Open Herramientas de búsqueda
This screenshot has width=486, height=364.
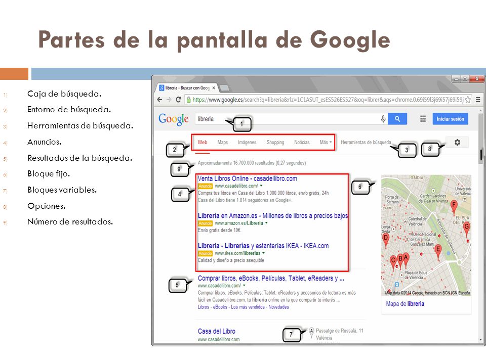pyautogui.click(x=366, y=143)
